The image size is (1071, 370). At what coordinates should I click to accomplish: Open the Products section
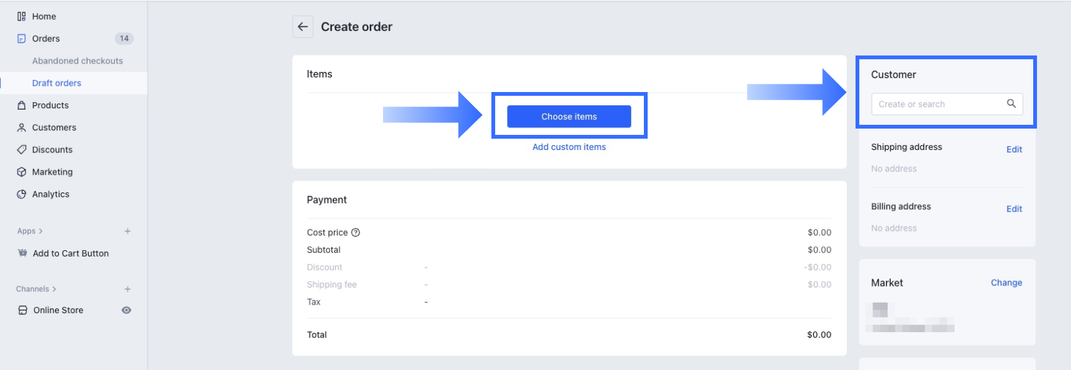tap(50, 105)
